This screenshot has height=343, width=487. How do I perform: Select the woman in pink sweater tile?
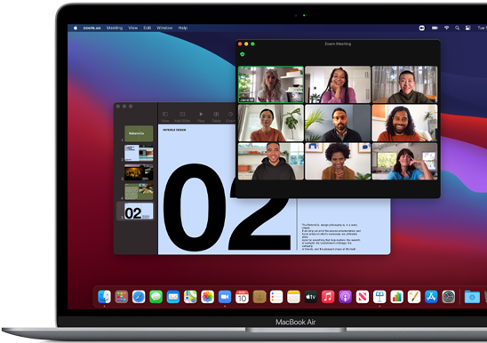point(338,84)
